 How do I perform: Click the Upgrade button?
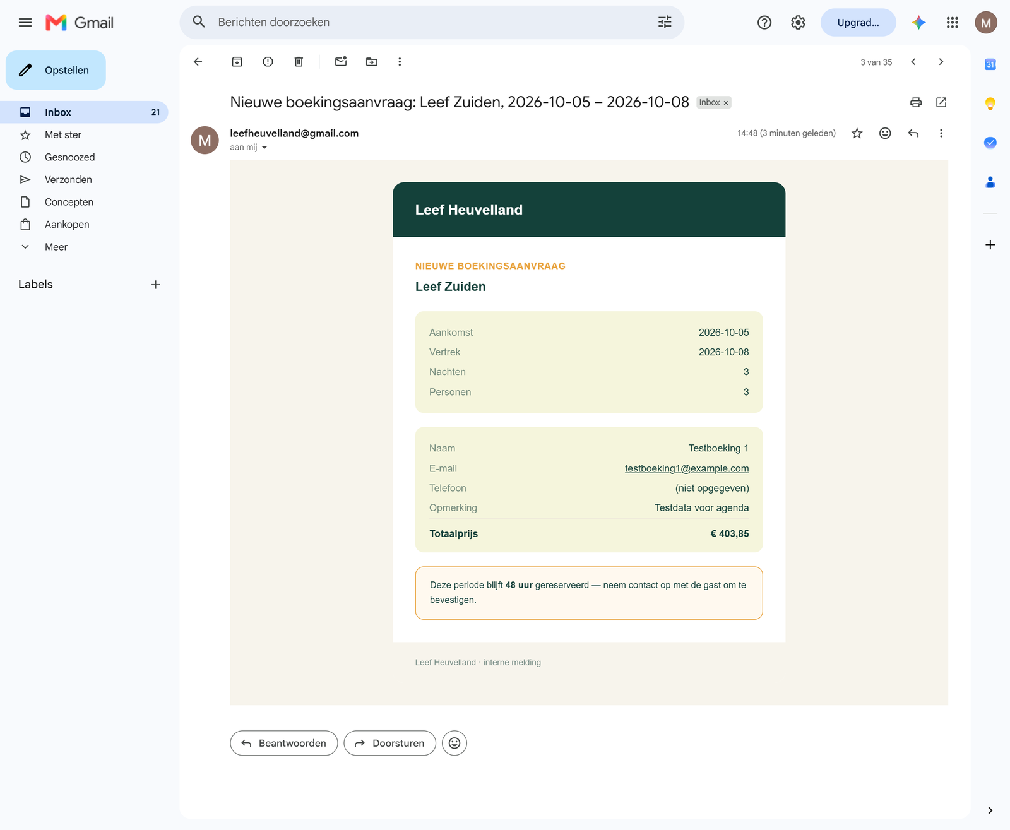tap(858, 23)
